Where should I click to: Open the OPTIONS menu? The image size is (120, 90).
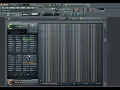click(23, 8)
